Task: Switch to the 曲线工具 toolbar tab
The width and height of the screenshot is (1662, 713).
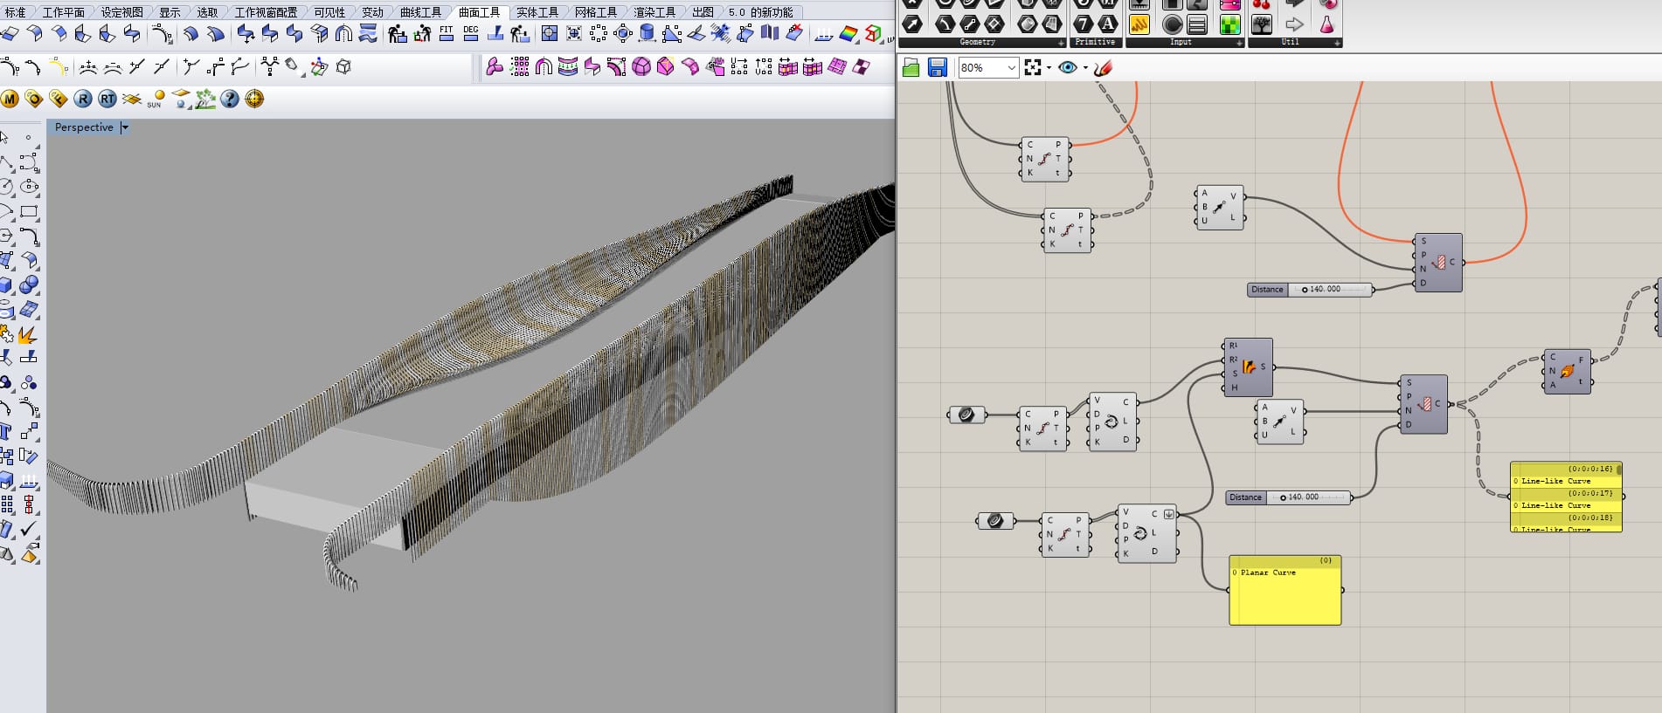Action: click(420, 12)
